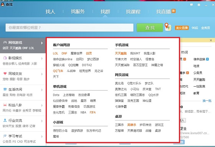Click the cup icon beside 生活休闲
Screen dimensions: 215x147
coord(5,89)
